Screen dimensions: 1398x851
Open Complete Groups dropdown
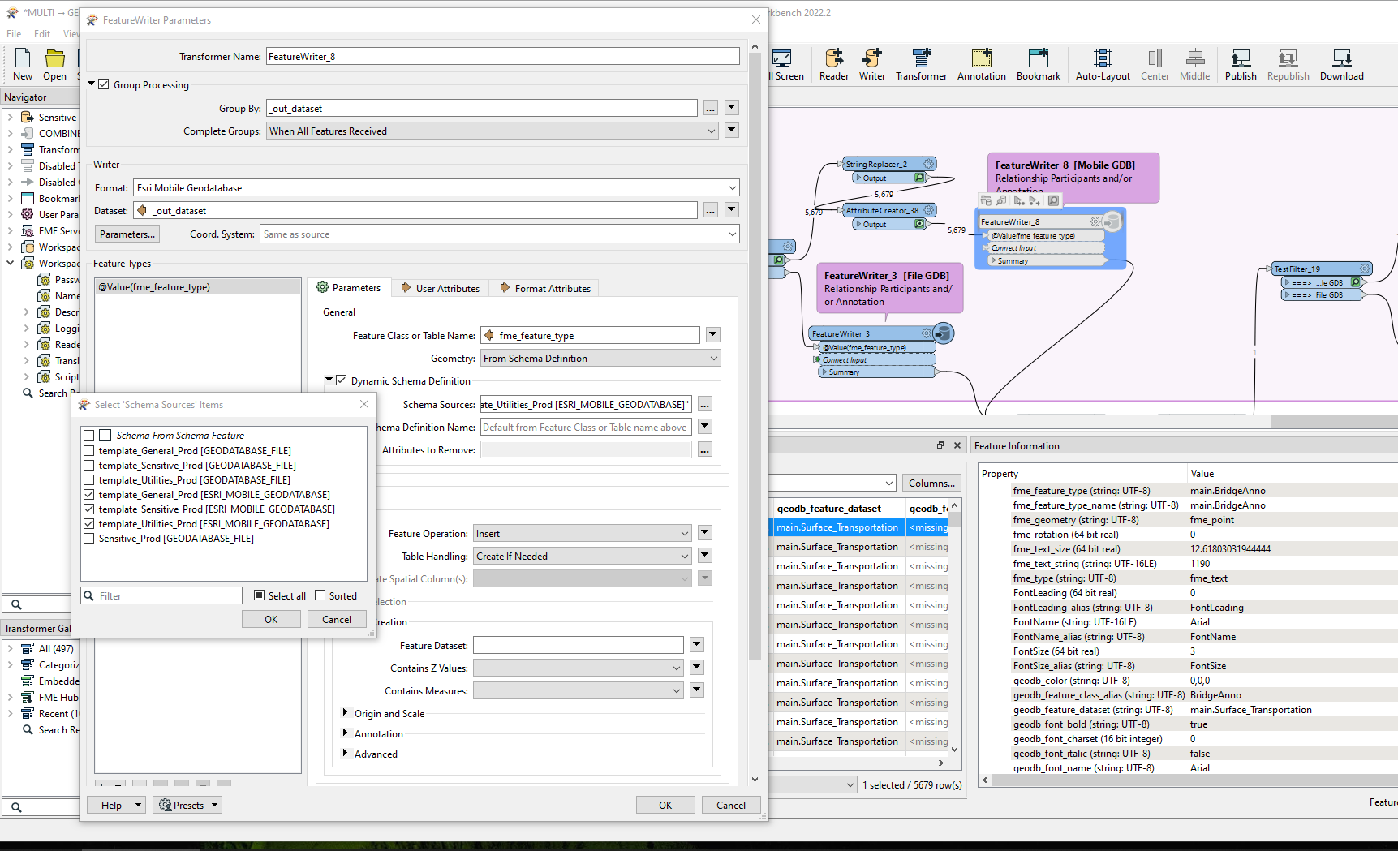coord(492,131)
